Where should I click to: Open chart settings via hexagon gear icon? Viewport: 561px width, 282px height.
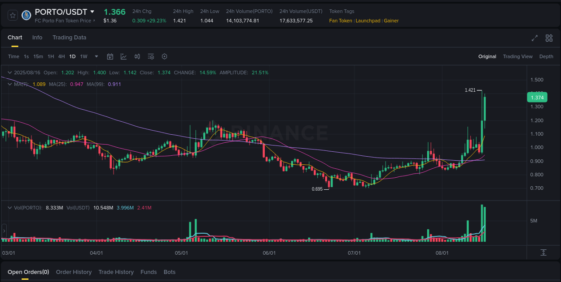click(x=164, y=56)
